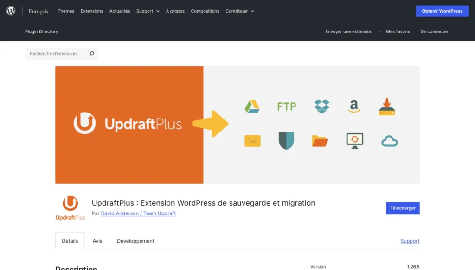Viewport: 475px width, 270px height.
Task: Click the Plugin Directory link
Action: (x=41, y=31)
